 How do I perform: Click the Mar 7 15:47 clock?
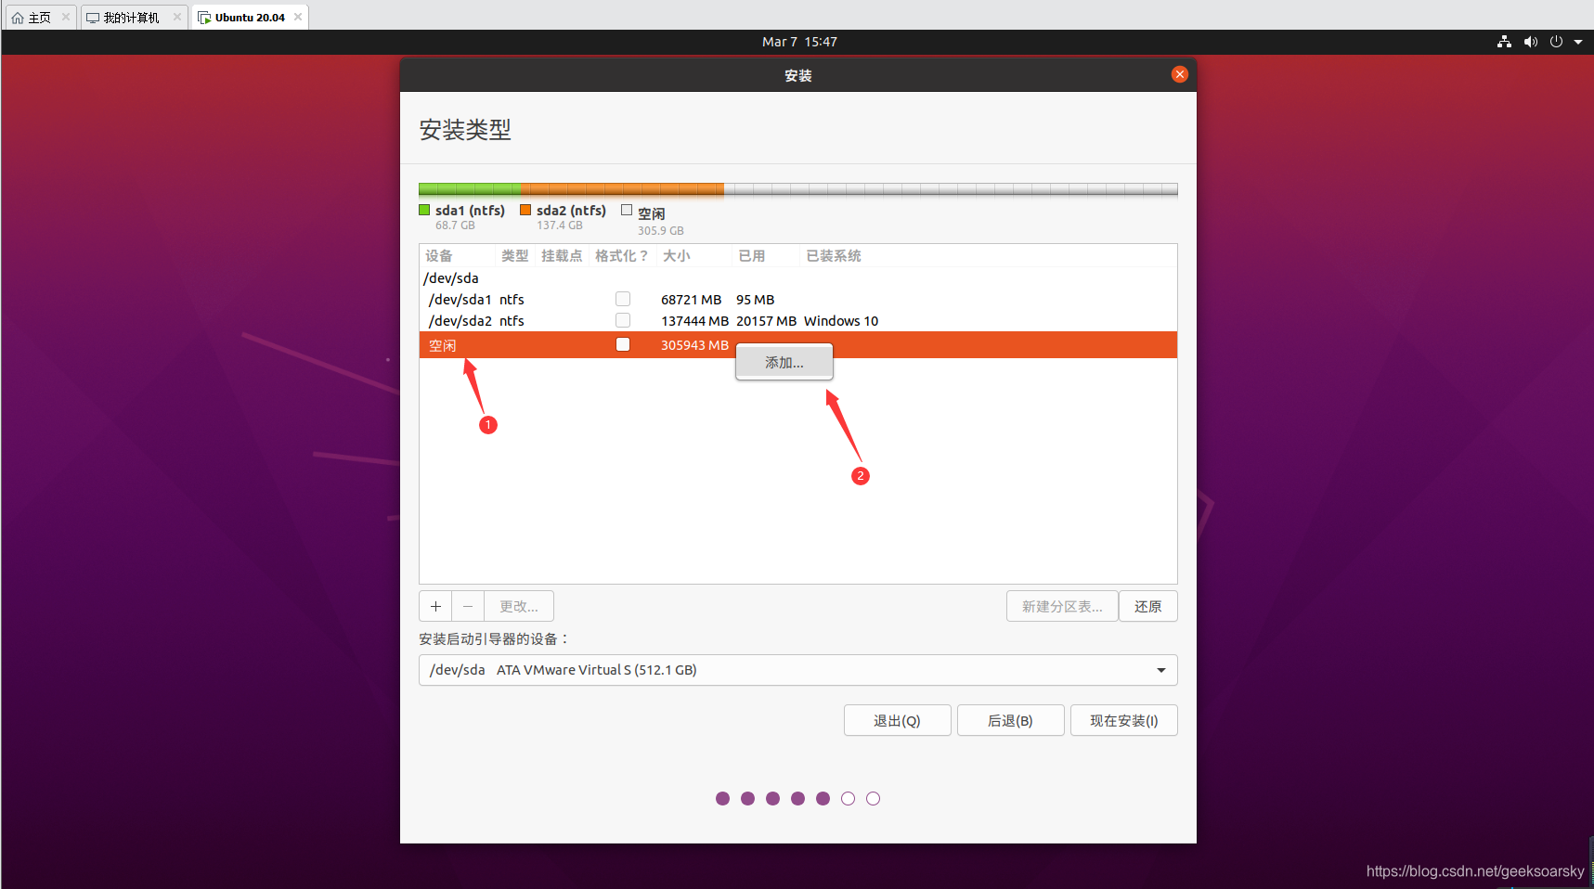[x=799, y=42]
